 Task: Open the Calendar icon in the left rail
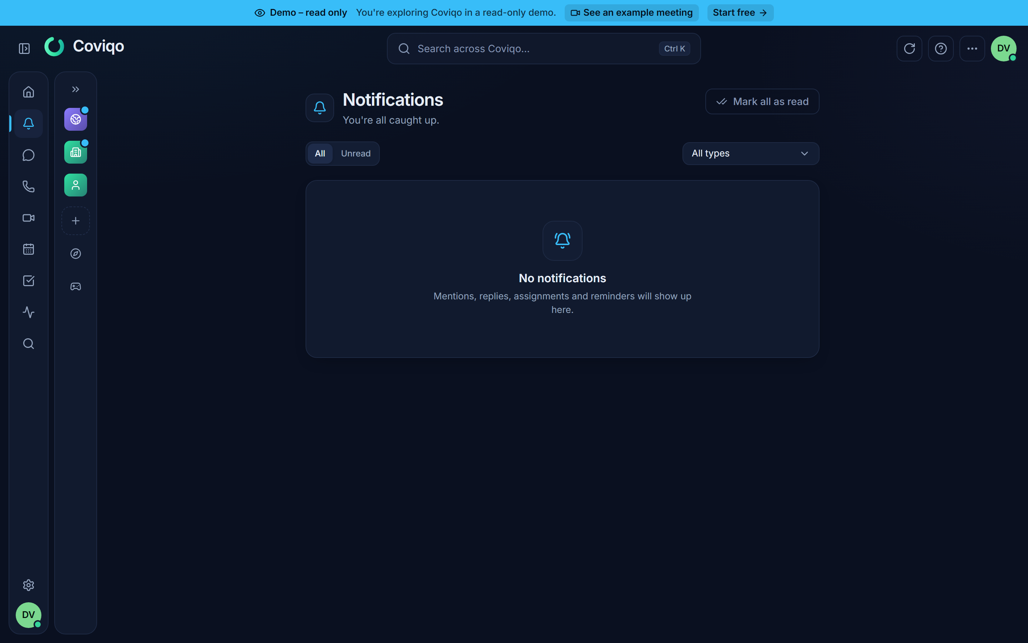tap(29, 249)
